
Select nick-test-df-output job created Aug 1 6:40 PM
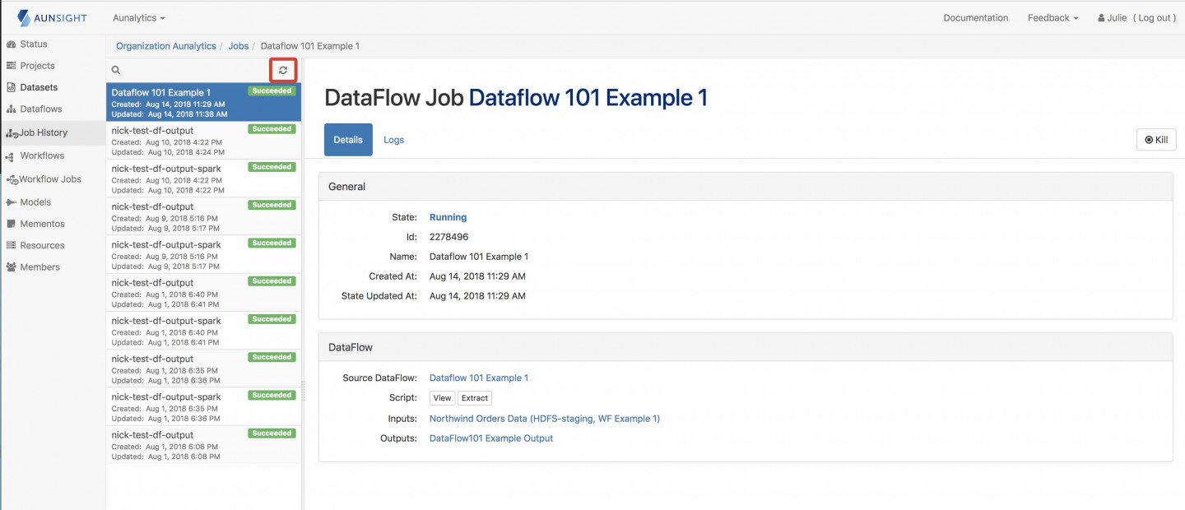tap(203, 293)
